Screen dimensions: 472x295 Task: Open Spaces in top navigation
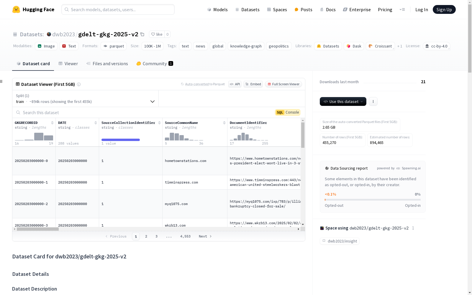(x=277, y=9)
